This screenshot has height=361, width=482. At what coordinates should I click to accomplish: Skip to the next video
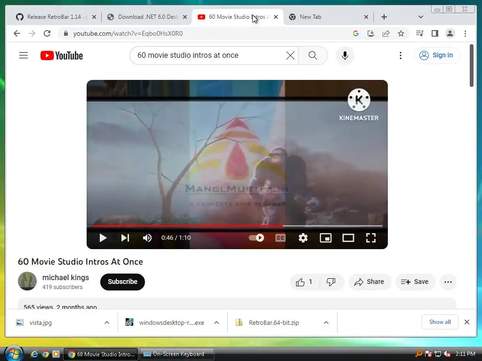[x=125, y=238]
